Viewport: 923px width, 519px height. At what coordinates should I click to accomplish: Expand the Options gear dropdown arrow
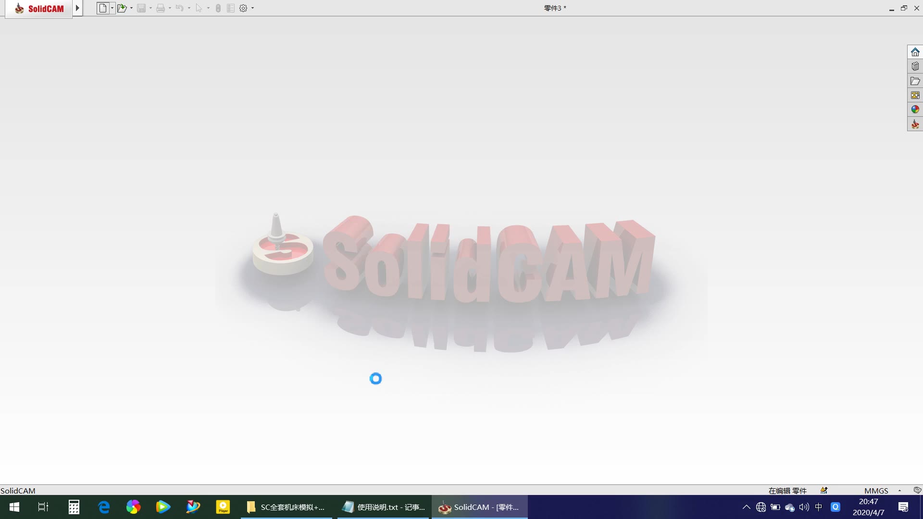[253, 8]
